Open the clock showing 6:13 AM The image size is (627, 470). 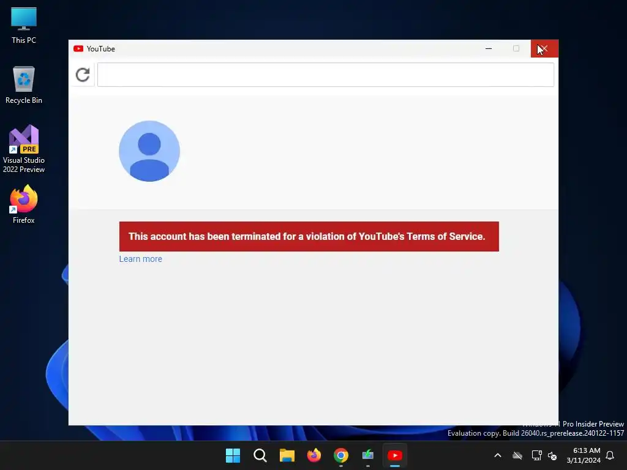coord(584,455)
